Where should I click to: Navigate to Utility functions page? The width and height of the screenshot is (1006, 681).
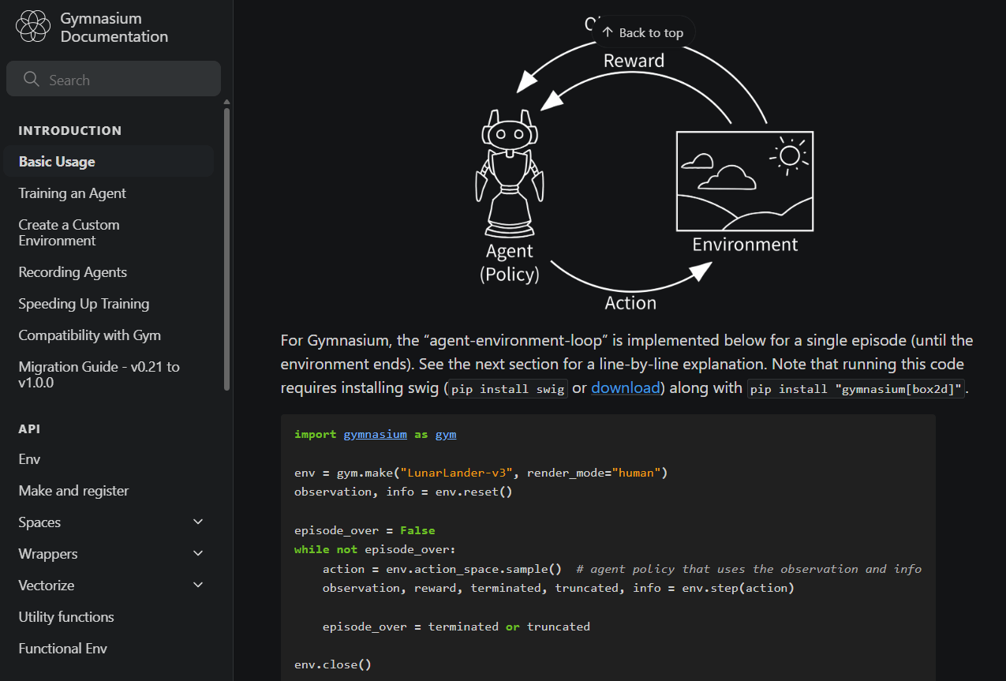coord(66,617)
